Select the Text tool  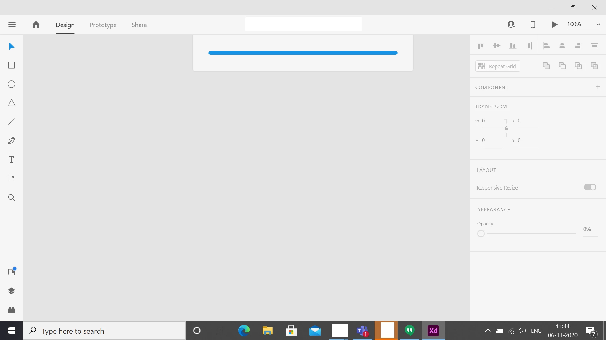pyautogui.click(x=11, y=160)
